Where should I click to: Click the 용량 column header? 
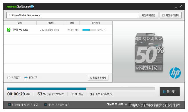click(x=72, y=23)
